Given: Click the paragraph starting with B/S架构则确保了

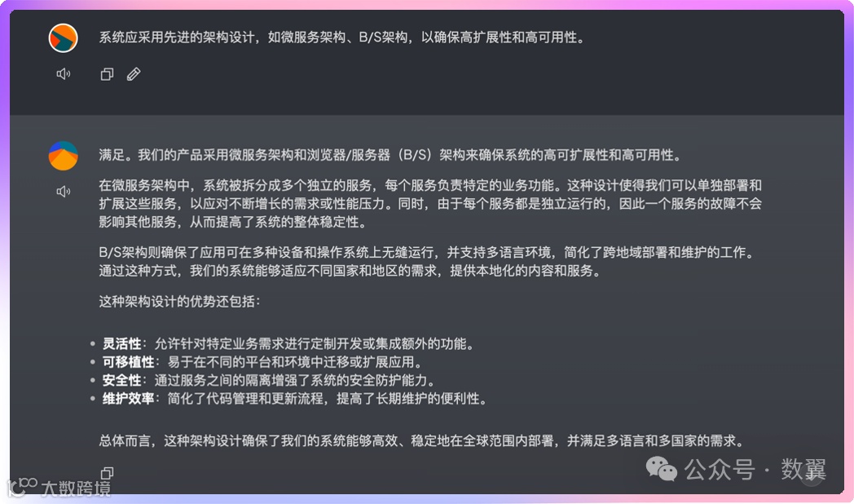Looking at the screenshot, I should click(x=426, y=262).
